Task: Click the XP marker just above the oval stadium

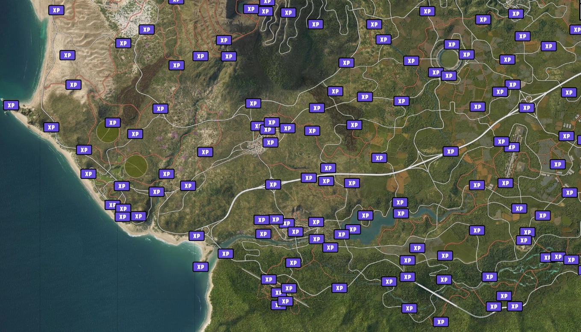Action: click(x=451, y=44)
